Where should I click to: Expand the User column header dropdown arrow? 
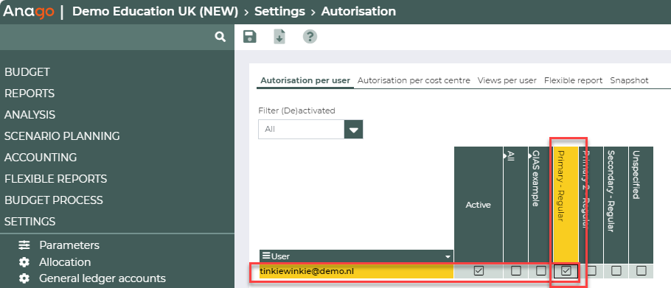448,257
